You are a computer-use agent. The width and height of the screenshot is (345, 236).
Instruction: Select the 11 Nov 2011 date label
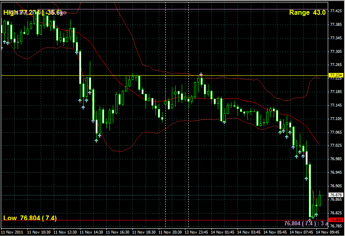point(12,232)
